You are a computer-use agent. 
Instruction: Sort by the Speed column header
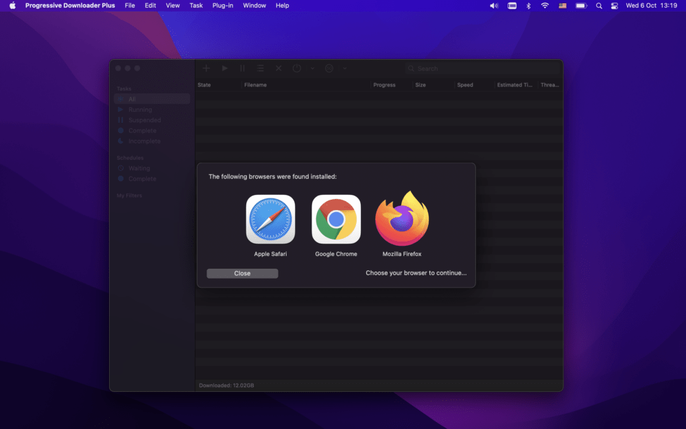[474, 85]
